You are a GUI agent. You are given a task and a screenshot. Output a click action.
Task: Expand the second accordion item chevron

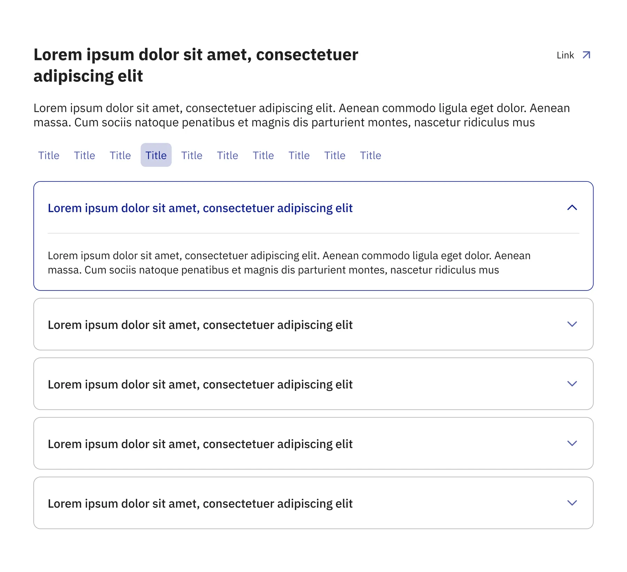tap(572, 324)
